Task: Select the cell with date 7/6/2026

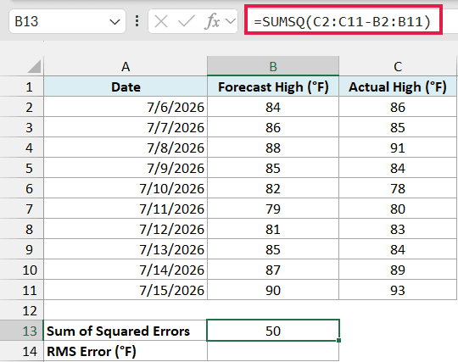Action: pyautogui.click(x=126, y=107)
